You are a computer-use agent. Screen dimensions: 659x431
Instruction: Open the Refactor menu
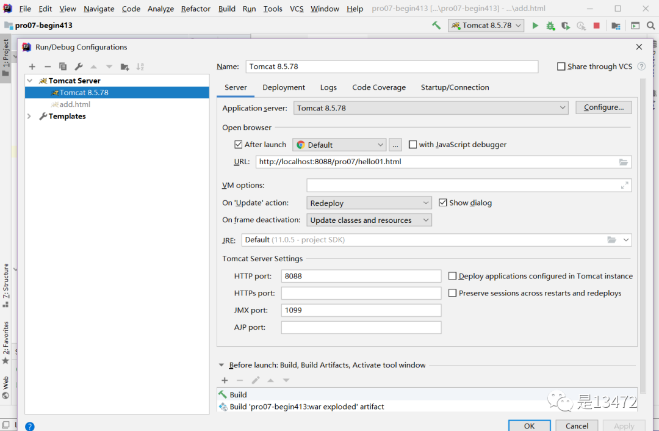click(196, 9)
